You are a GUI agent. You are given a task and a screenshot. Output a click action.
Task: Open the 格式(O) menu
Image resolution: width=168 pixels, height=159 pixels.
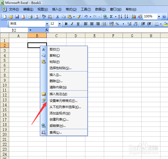[71, 9]
